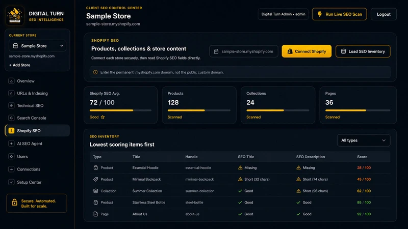Click the Pages progress bar

pos(358,110)
